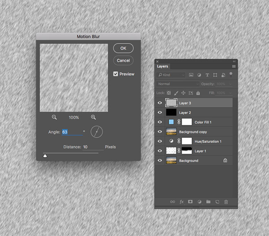The width and height of the screenshot is (269, 236).
Task: Open the Layers panel options menu
Action: (x=234, y=66)
